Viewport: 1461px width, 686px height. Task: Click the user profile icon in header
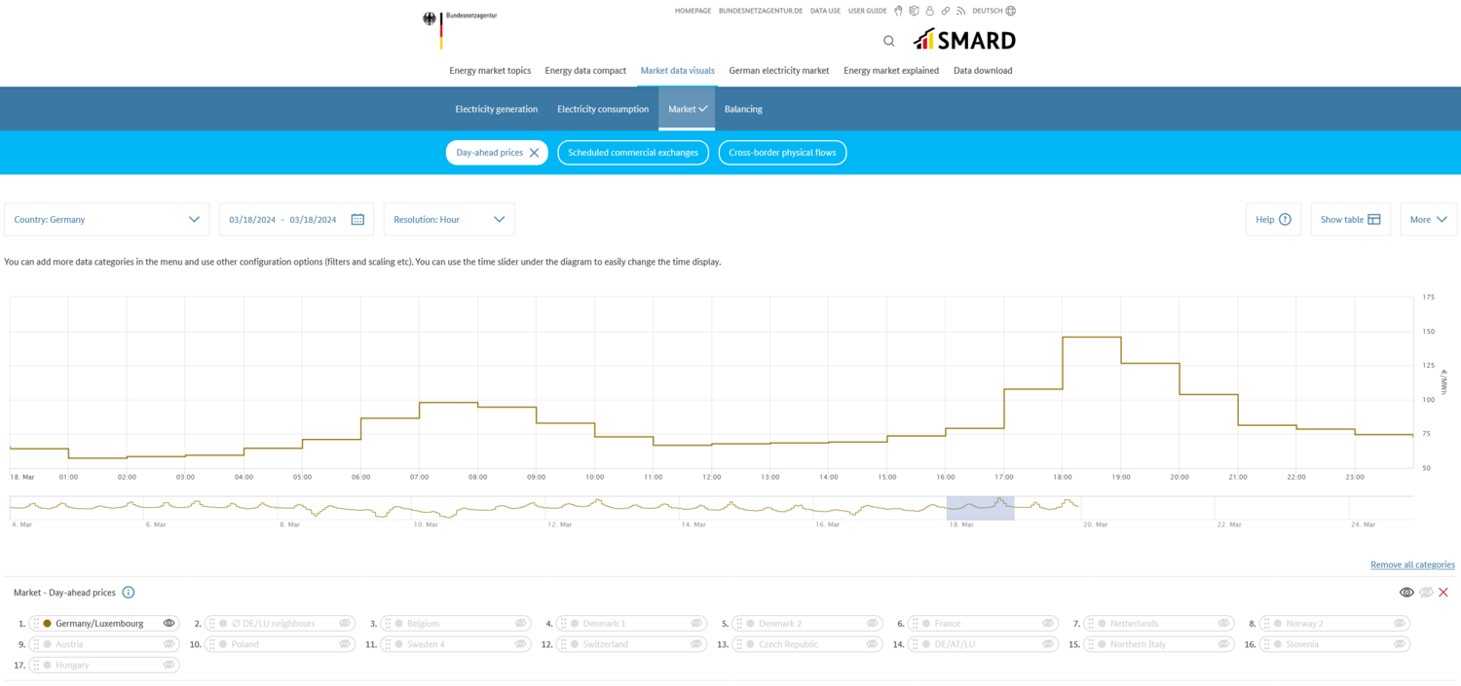tap(929, 11)
